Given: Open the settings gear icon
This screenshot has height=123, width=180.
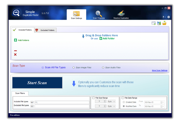Looking at the screenshot, I should click(x=169, y=17).
